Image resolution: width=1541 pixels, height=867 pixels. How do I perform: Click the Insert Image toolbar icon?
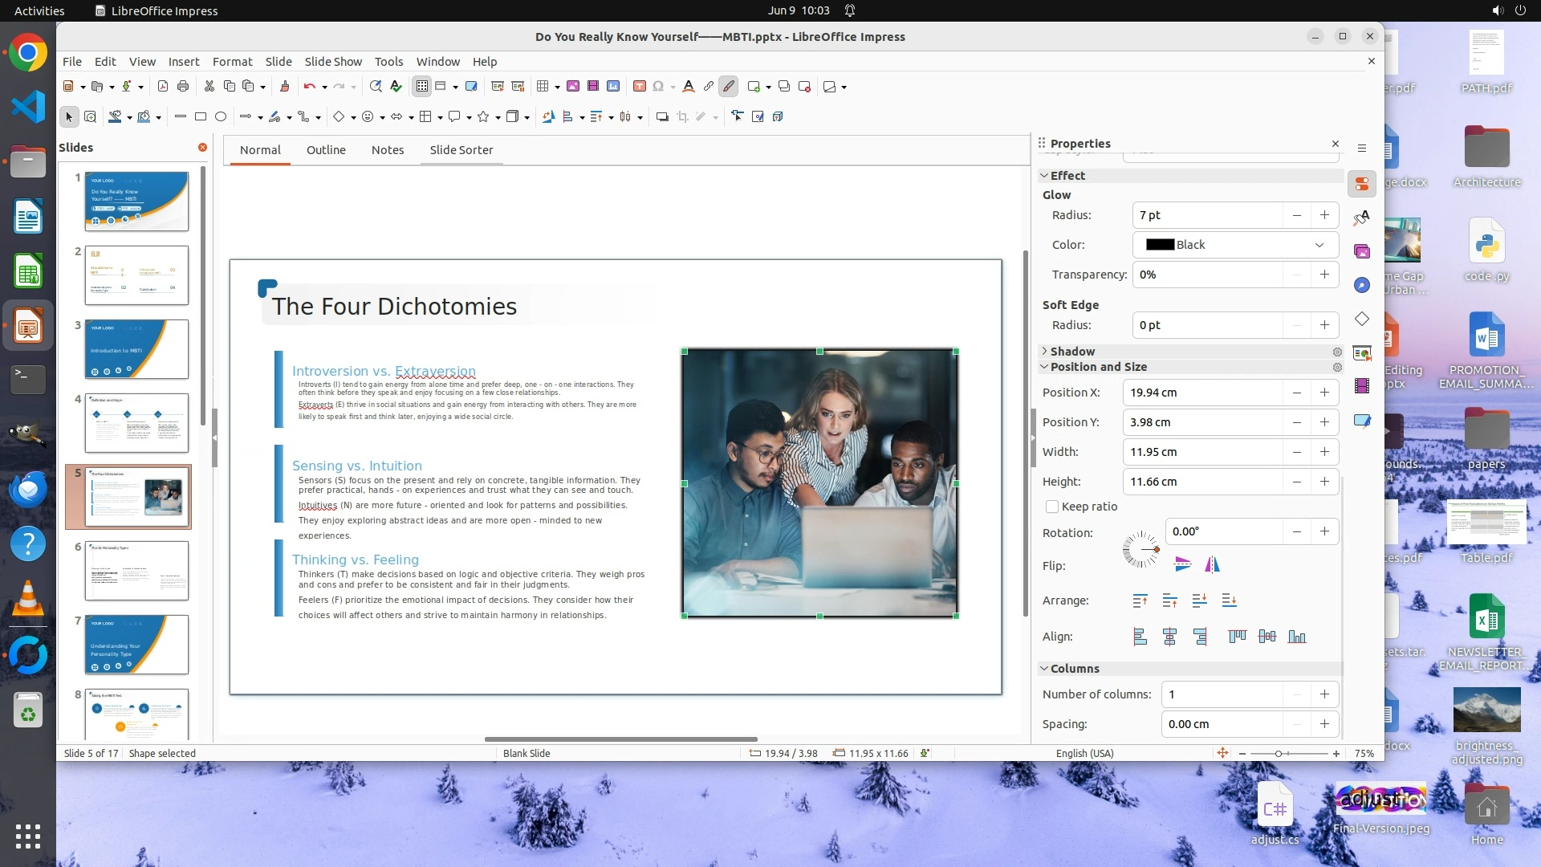(573, 87)
